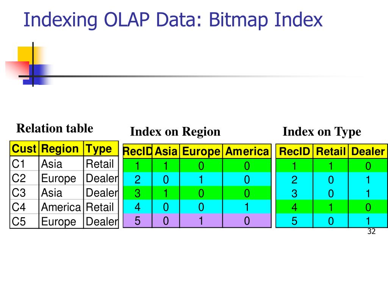Click the 'Europe' header in Region index
This screenshot has width=388, height=291.
pyautogui.click(x=201, y=151)
